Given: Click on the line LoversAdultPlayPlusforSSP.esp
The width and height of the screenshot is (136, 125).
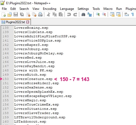Looking at the screenshot, I should 45,36.
